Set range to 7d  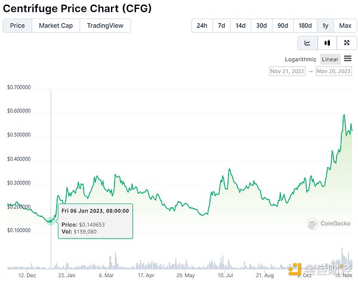[221, 26]
